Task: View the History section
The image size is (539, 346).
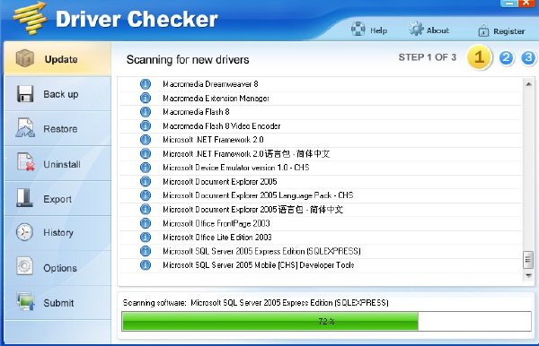Action: [x=57, y=233]
